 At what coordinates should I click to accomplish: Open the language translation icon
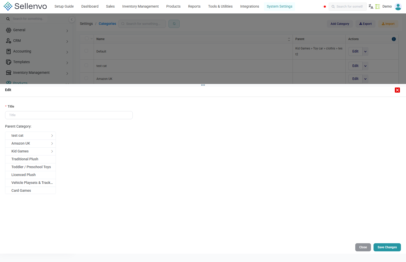click(x=371, y=7)
